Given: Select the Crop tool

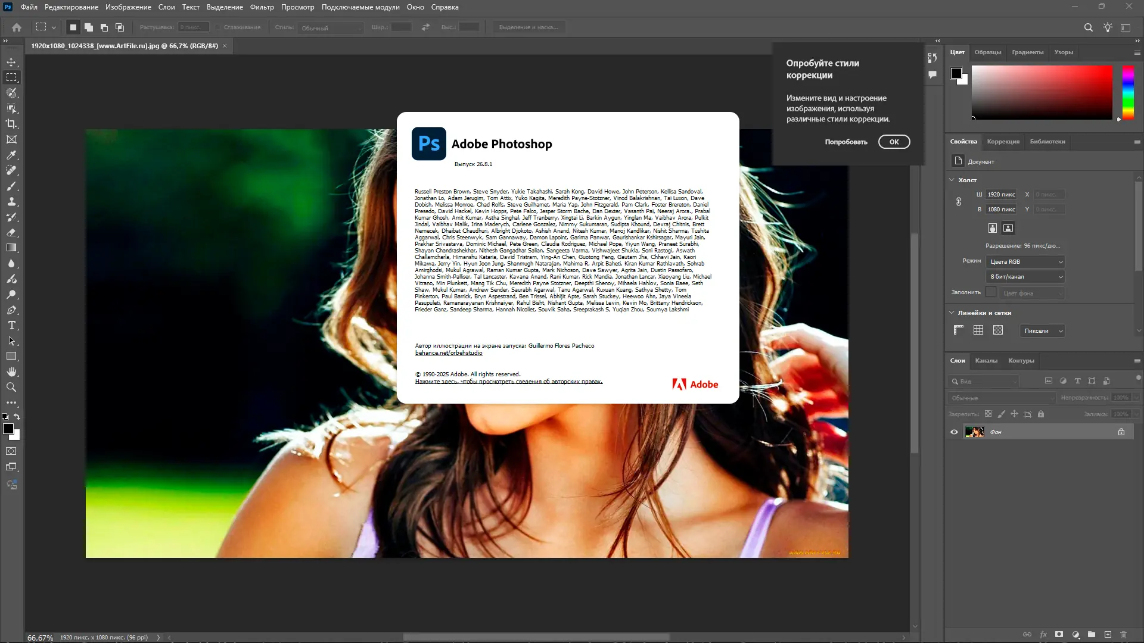Looking at the screenshot, I should (x=11, y=124).
